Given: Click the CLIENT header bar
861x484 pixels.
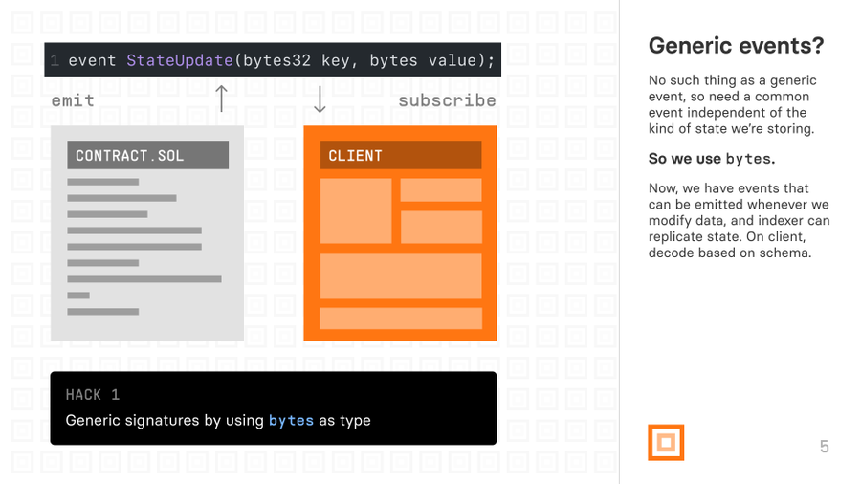Looking at the screenshot, I should [x=401, y=155].
